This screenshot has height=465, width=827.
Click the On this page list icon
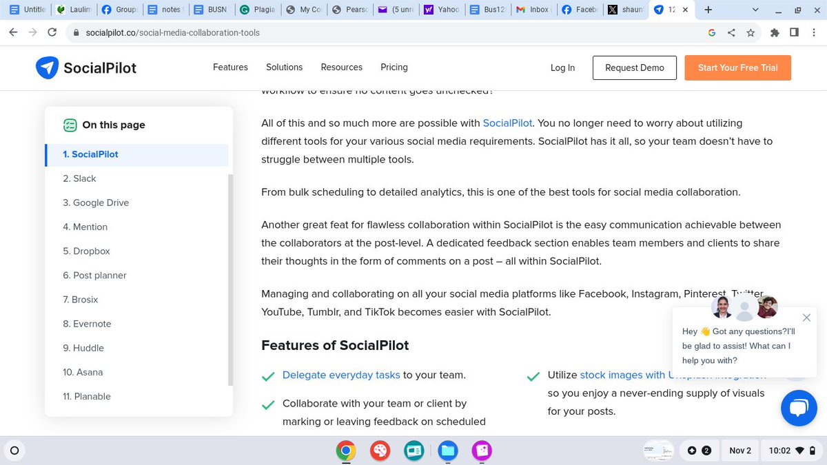[70, 125]
